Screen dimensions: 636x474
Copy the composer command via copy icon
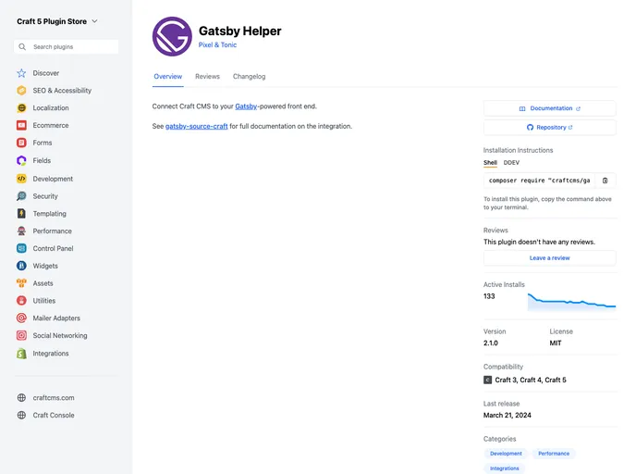[605, 181]
